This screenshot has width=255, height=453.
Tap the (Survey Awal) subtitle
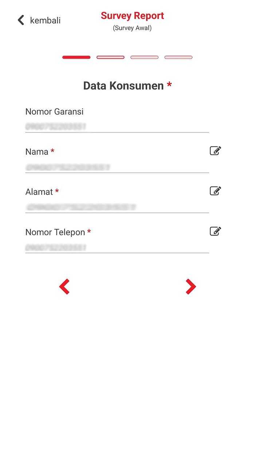click(132, 28)
